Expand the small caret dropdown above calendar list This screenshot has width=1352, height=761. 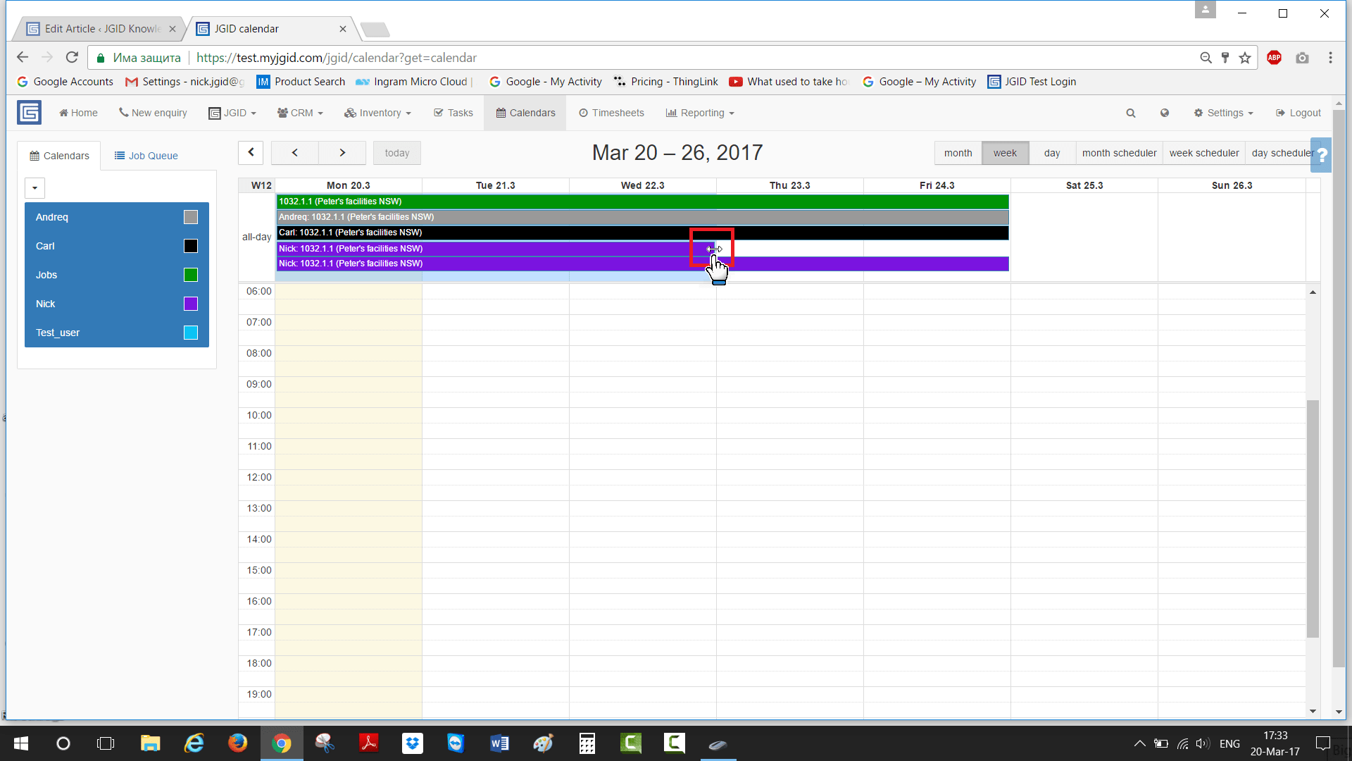pyautogui.click(x=35, y=188)
